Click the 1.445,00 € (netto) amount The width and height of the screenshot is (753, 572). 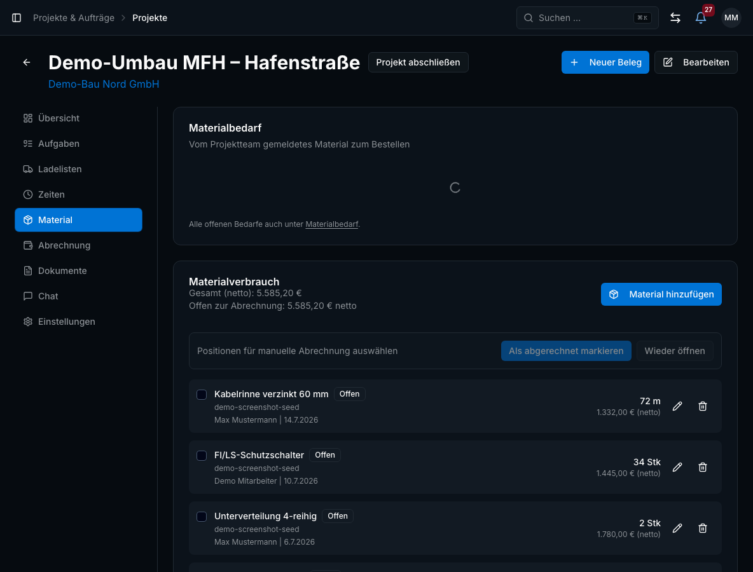pyautogui.click(x=628, y=473)
